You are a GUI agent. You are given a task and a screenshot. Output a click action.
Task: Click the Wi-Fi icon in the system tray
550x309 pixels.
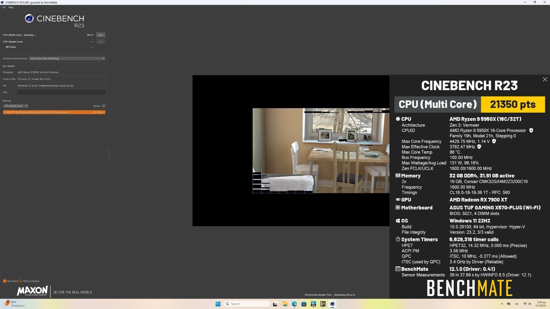tap(525, 304)
